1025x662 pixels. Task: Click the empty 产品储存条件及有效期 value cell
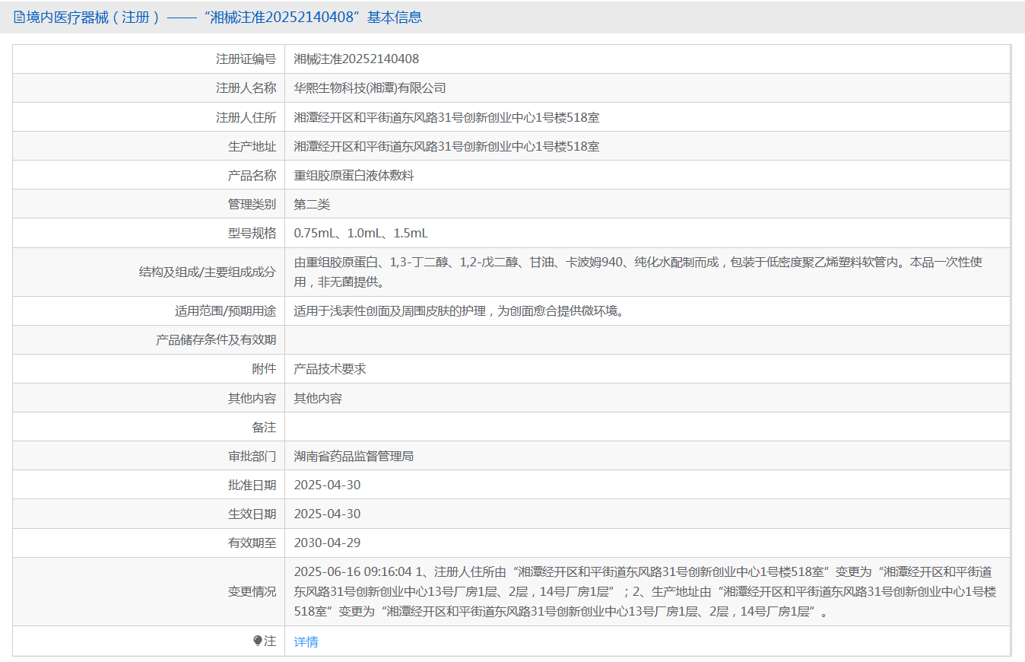point(648,339)
